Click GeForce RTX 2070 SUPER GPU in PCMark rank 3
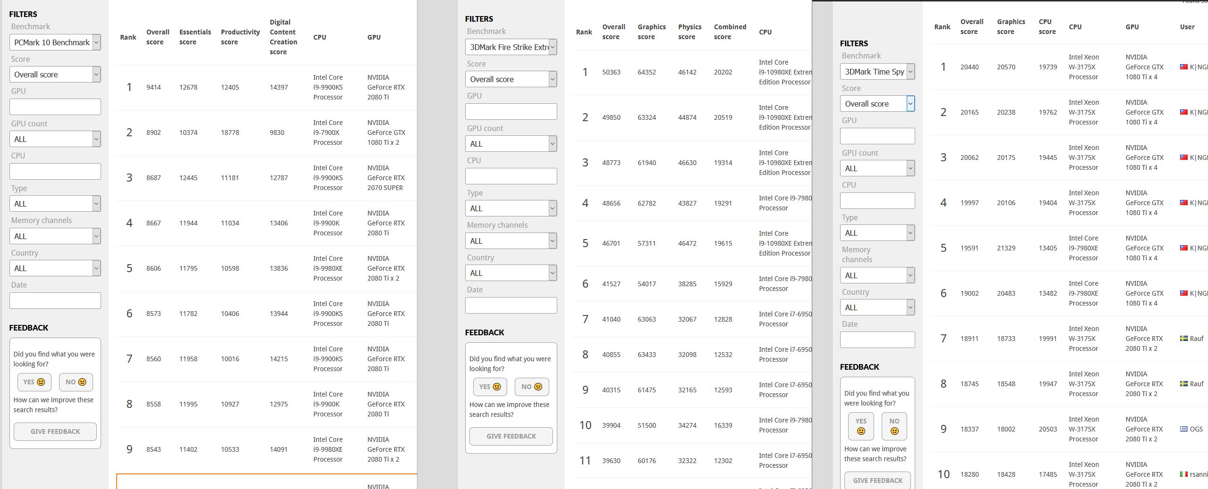This screenshot has width=1208, height=489. point(385,178)
